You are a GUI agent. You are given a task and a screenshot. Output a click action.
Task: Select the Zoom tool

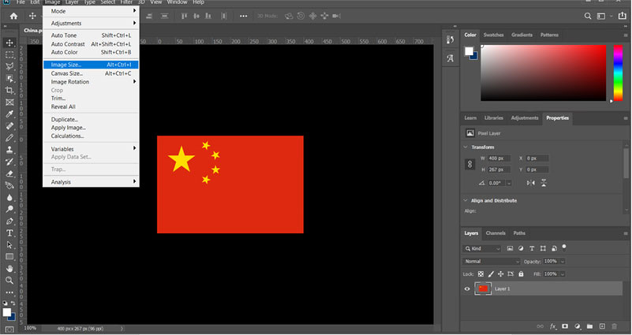9,280
